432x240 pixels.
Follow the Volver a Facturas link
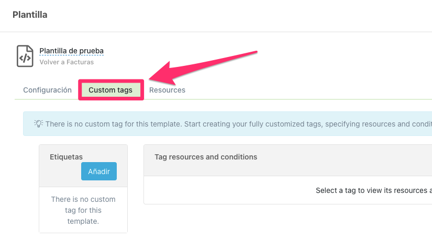(67, 62)
